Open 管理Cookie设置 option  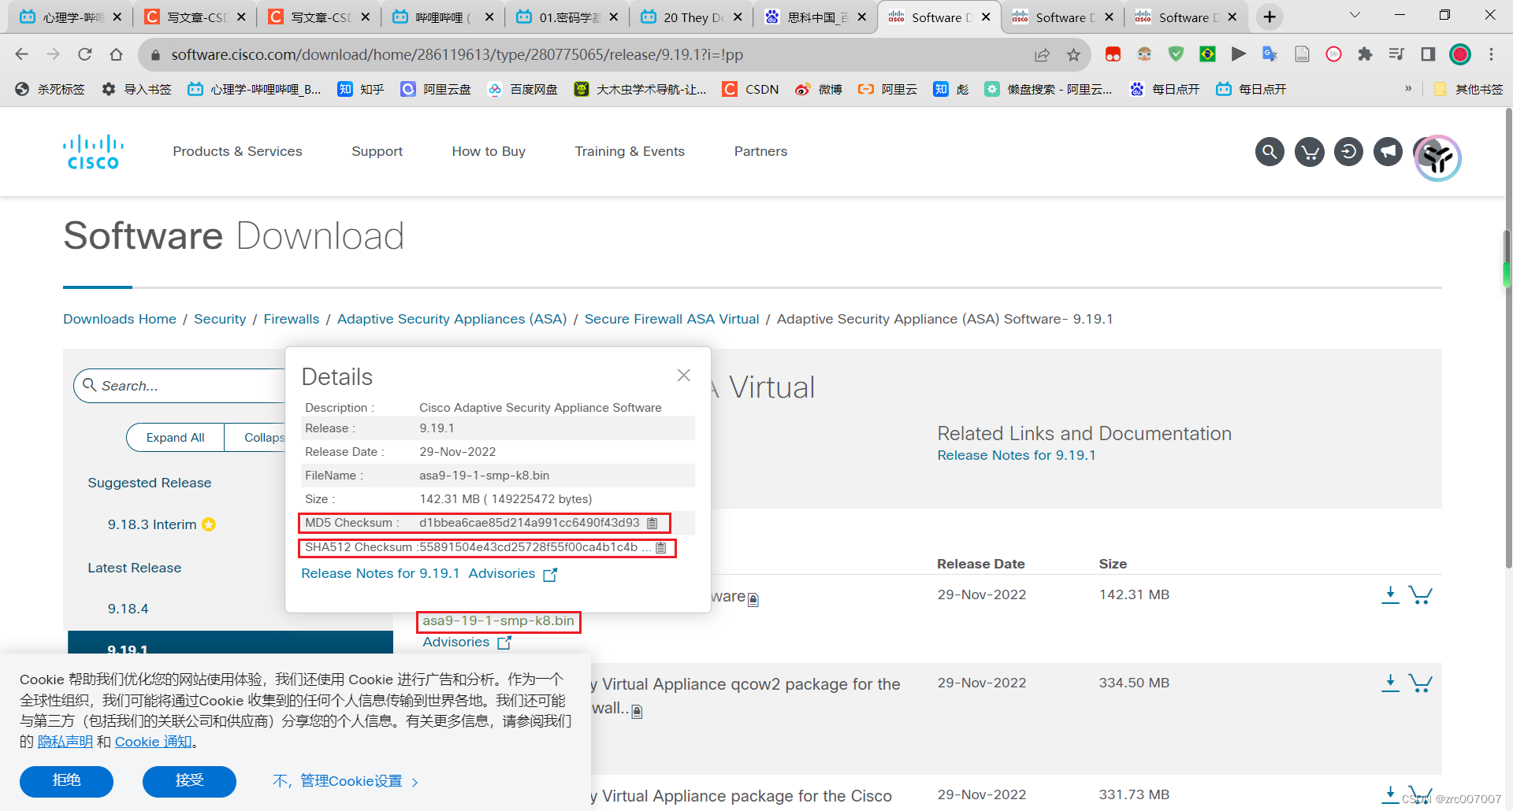(345, 781)
